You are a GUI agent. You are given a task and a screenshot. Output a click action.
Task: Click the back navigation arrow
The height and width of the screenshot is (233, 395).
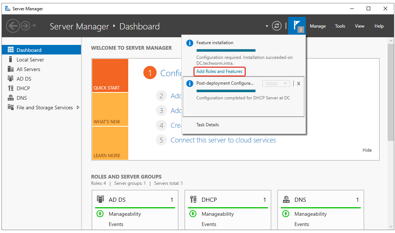pos(13,26)
